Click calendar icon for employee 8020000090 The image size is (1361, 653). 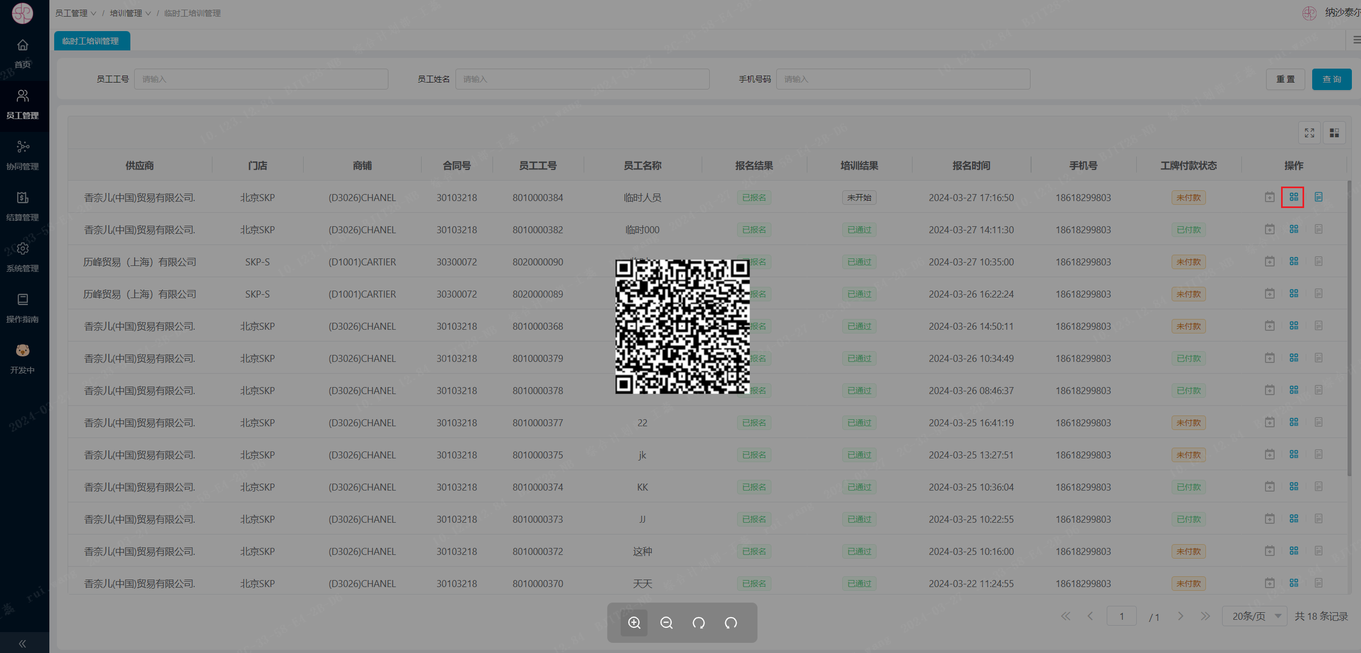[1269, 262]
